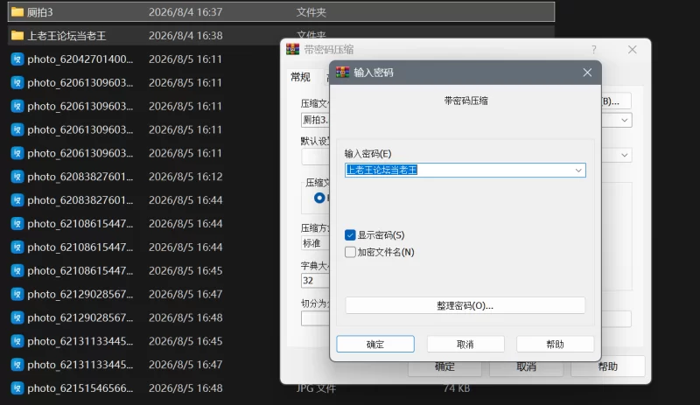This screenshot has width=700, height=405.
Task: Expand the default profile dropdown in back window
Action: pos(625,155)
